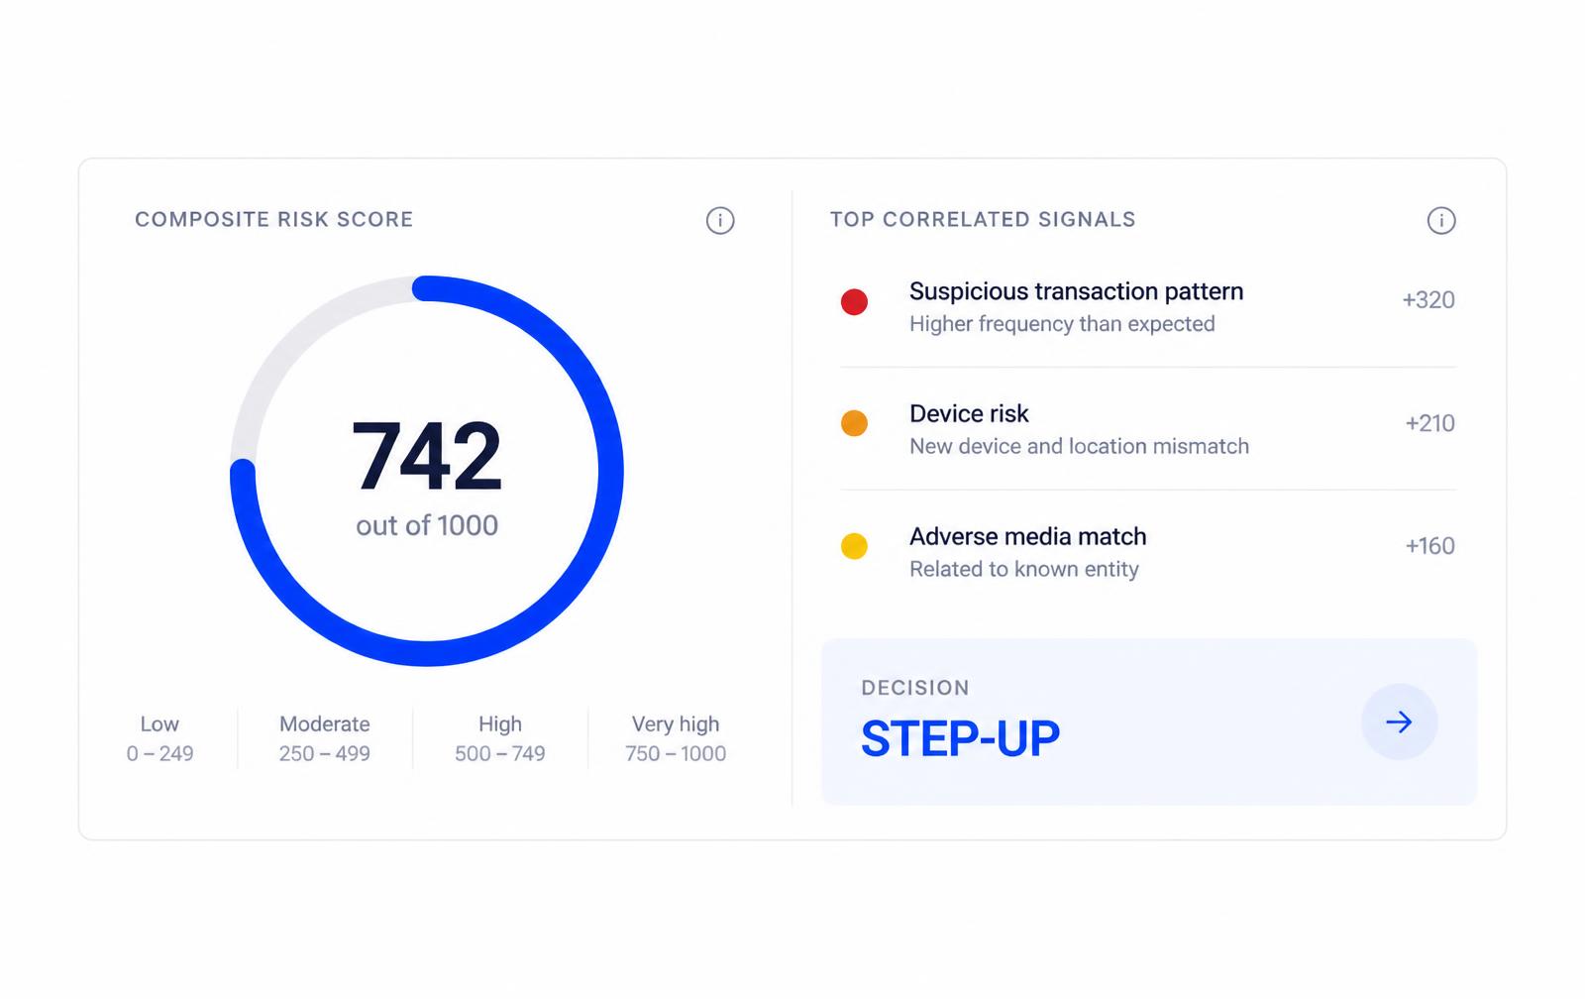The width and height of the screenshot is (1585, 999).
Task: Click red dot beside Suspicious transaction pattern
Action: pos(854,301)
